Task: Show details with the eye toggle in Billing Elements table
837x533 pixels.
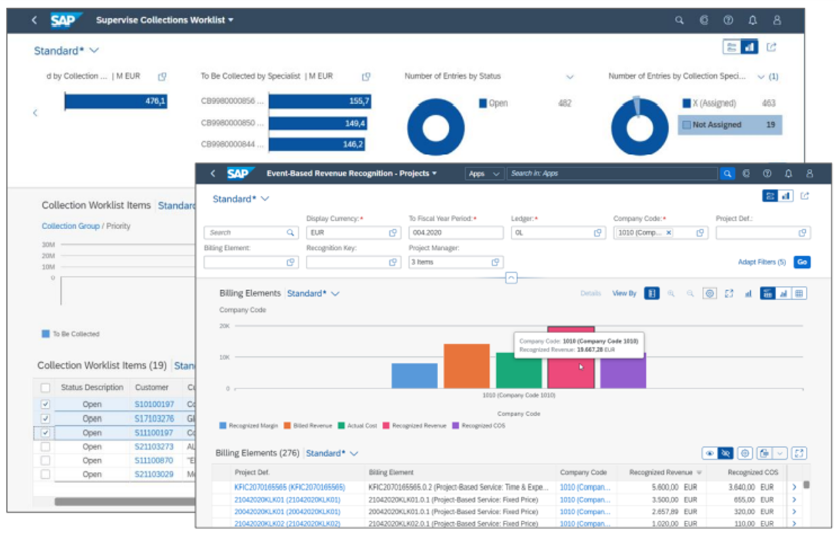Action: (709, 453)
